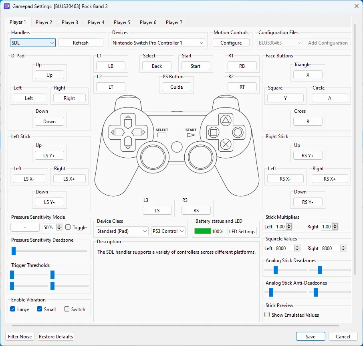Click the RPCS3 app icon in title bar
Viewport: 363px width, 346px height.
7,6
